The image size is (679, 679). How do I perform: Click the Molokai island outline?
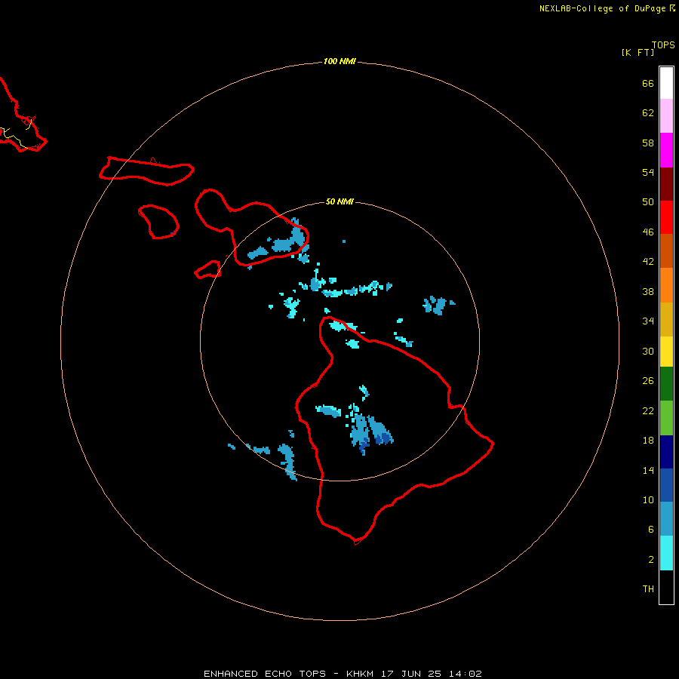tap(146, 171)
